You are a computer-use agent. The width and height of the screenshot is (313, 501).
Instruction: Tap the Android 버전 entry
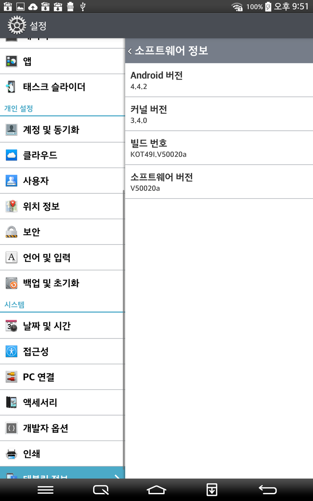[219, 80]
